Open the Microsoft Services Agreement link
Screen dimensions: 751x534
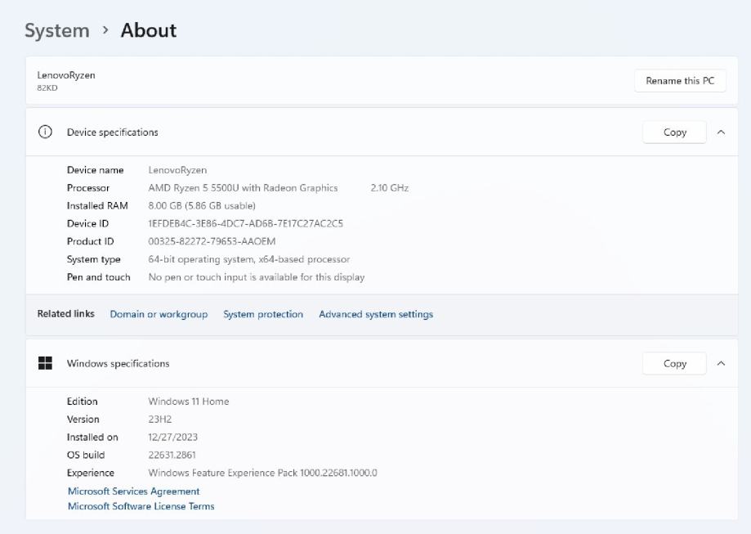point(134,491)
